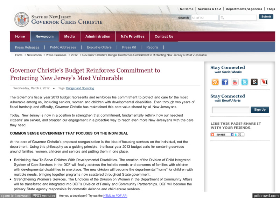Open the Twitter social icon
This screenshot has height=198, width=280.
tap(244, 82)
